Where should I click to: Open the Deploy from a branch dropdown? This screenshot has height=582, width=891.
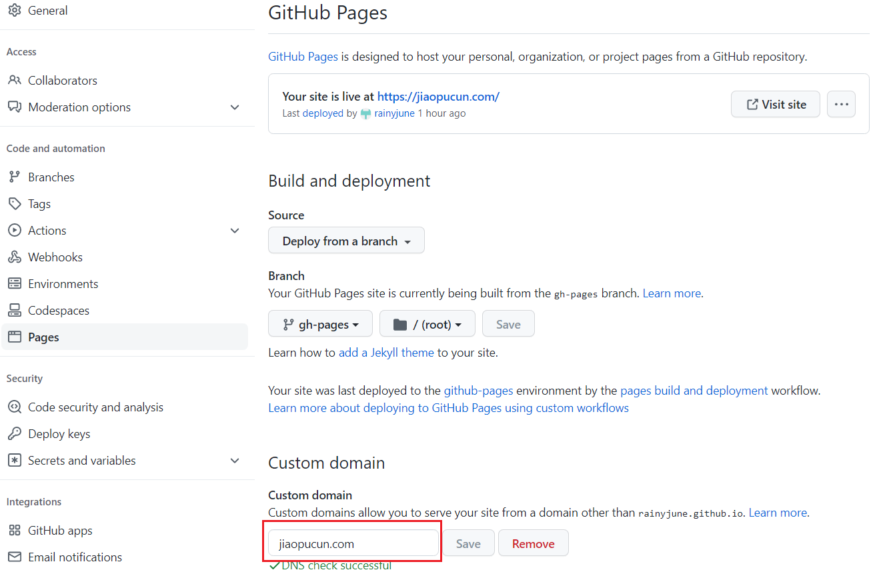[x=346, y=240]
